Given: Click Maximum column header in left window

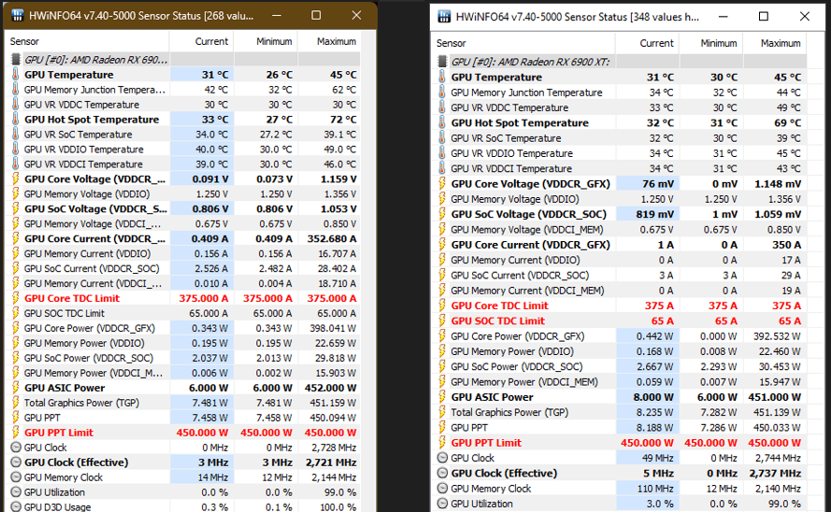Looking at the screenshot, I should (330, 41).
